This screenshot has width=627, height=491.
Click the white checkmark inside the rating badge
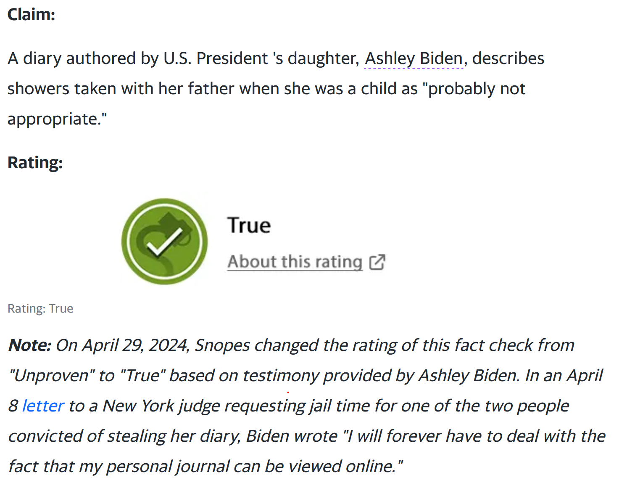[x=164, y=242]
